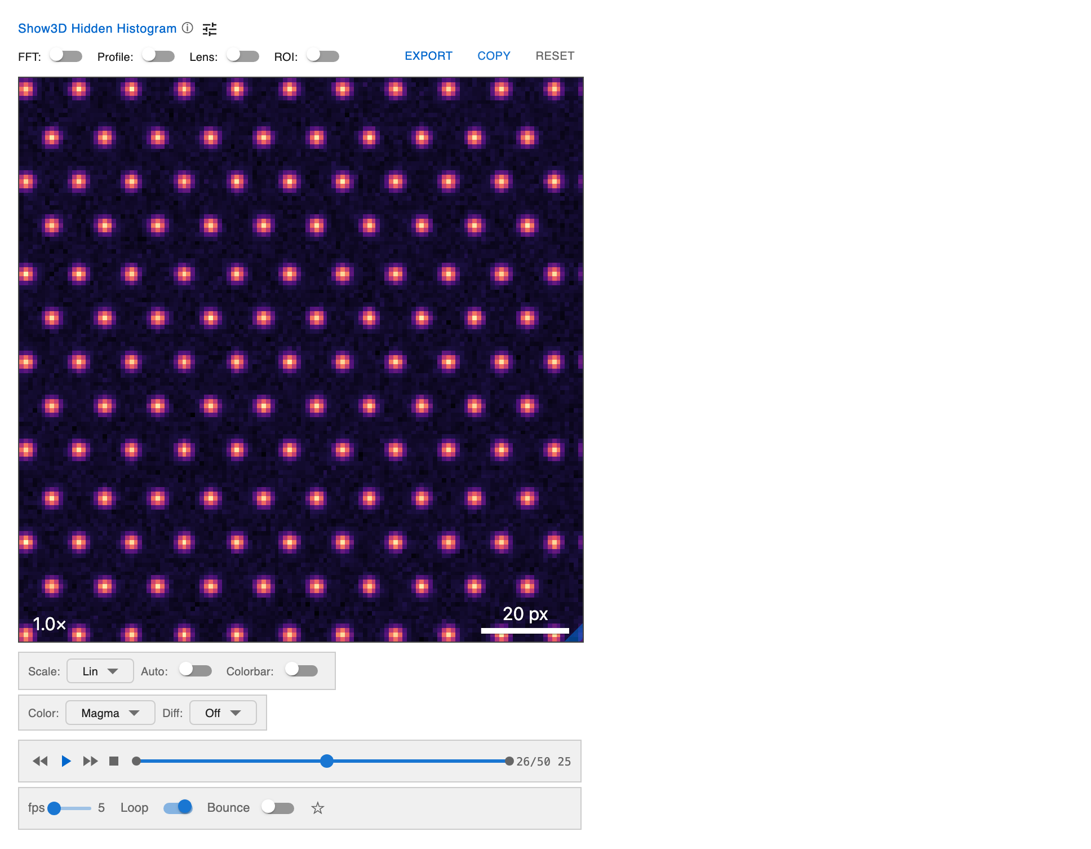Click the blue resize triangle on image corner
Screen dimensions: 1091x849
click(x=577, y=635)
